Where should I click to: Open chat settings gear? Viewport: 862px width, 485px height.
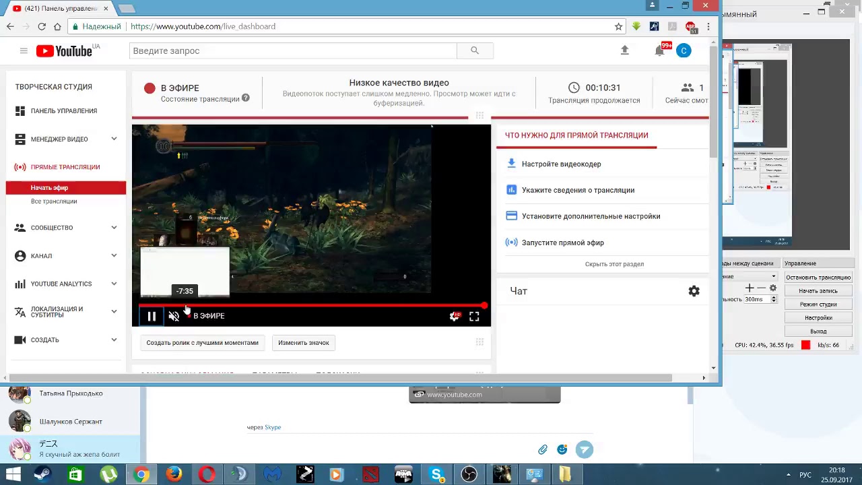[694, 291]
